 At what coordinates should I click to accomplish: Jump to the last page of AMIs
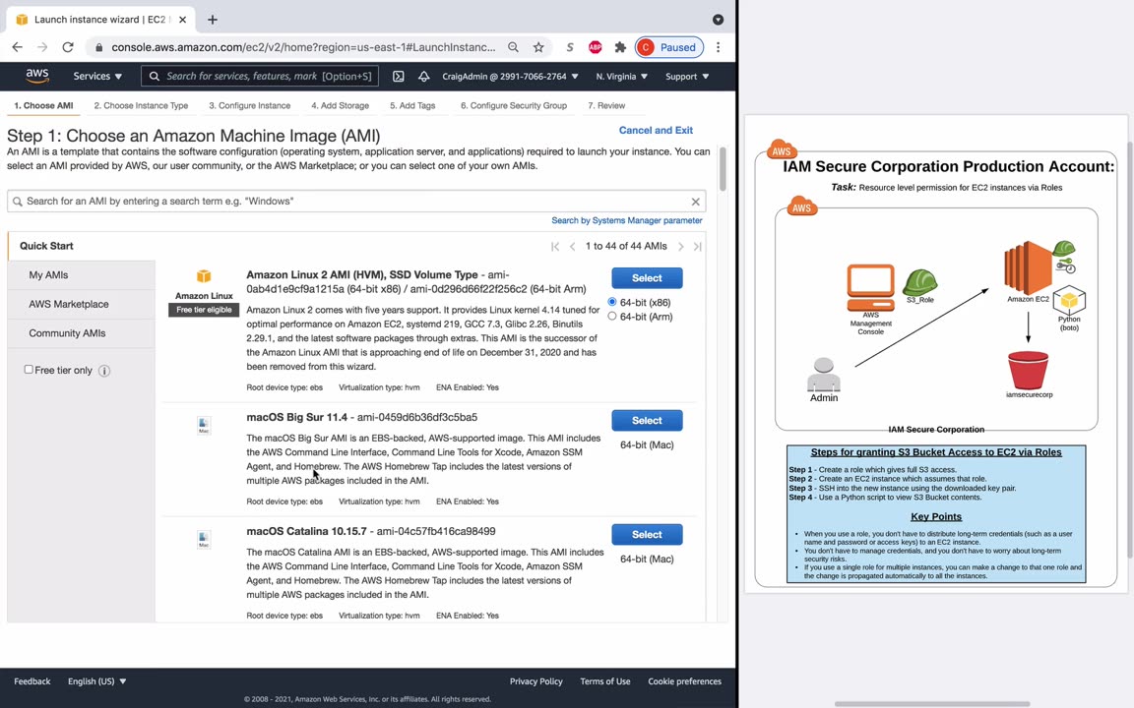(x=697, y=247)
